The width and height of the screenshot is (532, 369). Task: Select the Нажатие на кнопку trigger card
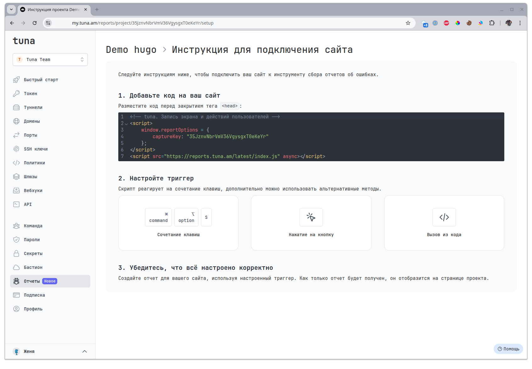(311, 223)
